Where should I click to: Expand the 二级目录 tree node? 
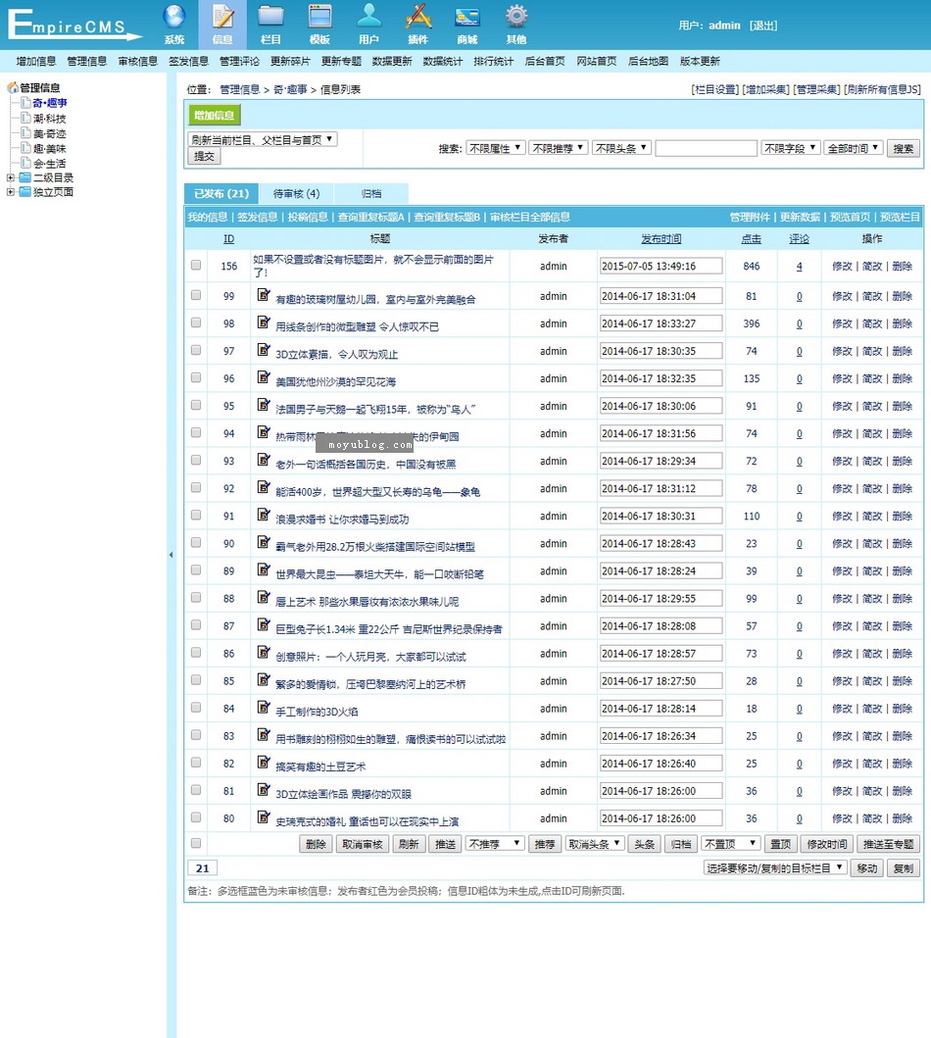(x=11, y=177)
